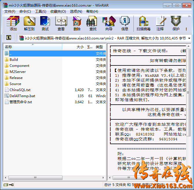This screenshot has width=194, height=190.
Task: Open archive Info (信息) icon
Action: [125, 23]
